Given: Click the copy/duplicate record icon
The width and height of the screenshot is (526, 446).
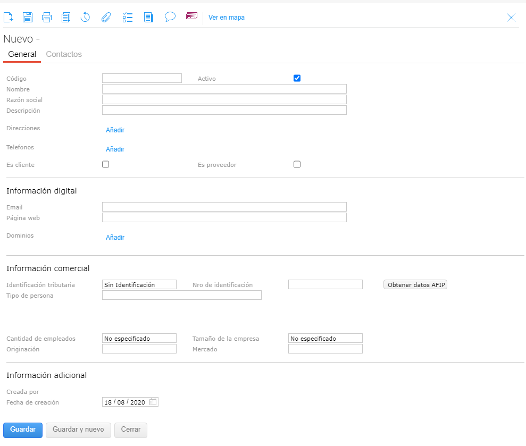Looking at the screenshot, I should [x=66, y=18].
